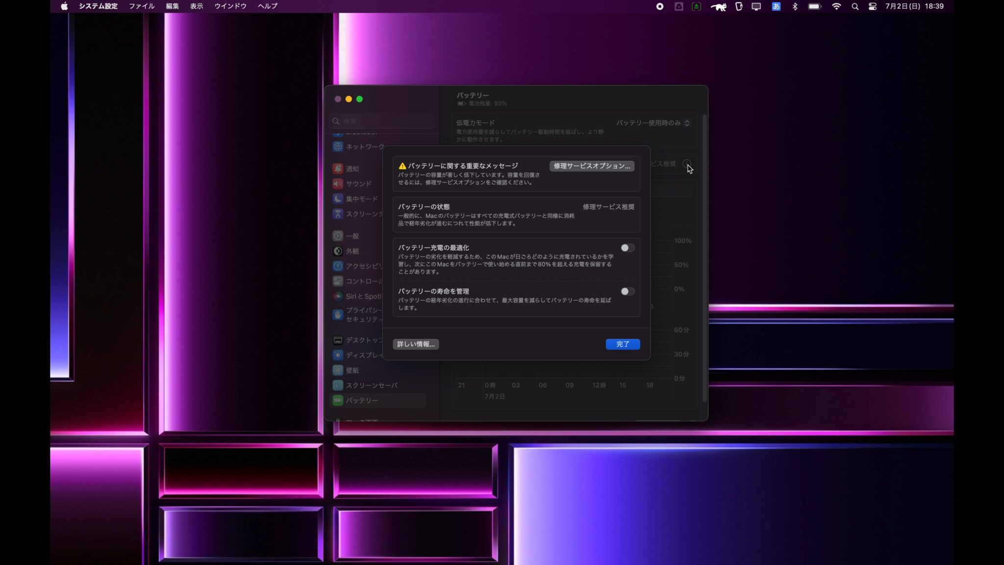This screenshot has width=1004, height=565.
Task: Select the 壁紙 (Wallpaper) icon
Action: pos(338,370)
